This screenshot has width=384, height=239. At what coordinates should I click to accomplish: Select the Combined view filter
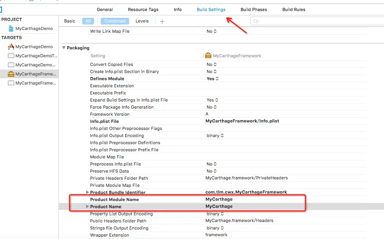(x=115, y=21)
